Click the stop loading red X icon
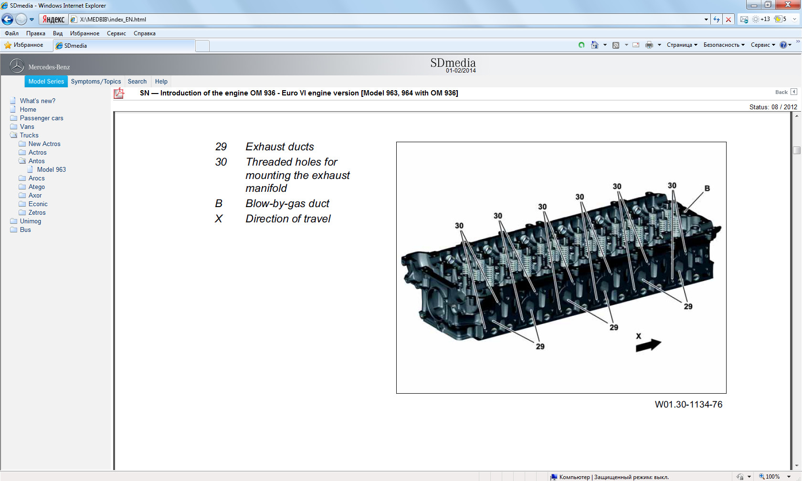Screen dimensions: 802x481 [x=728, y=20]
